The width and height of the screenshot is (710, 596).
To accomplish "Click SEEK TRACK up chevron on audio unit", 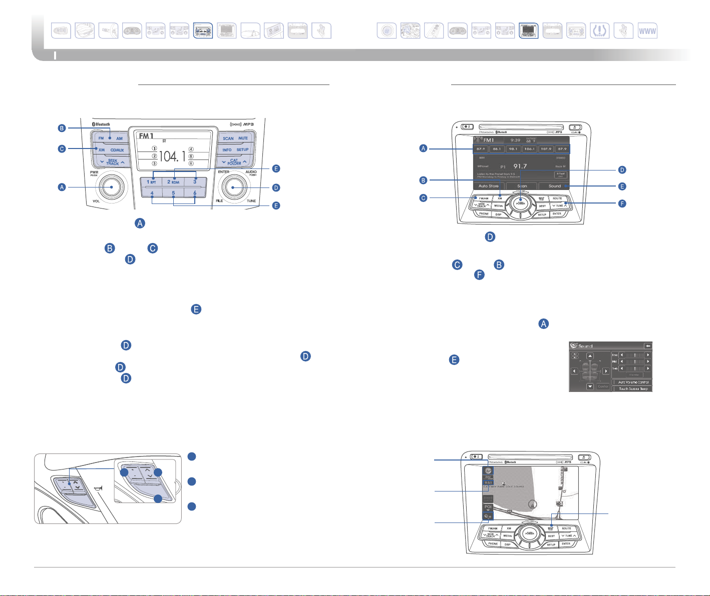I will click(x=123, y=162).
